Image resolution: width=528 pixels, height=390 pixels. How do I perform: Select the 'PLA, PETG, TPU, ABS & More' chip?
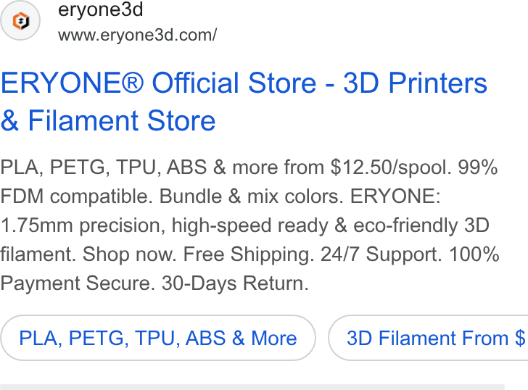point(158,338)
